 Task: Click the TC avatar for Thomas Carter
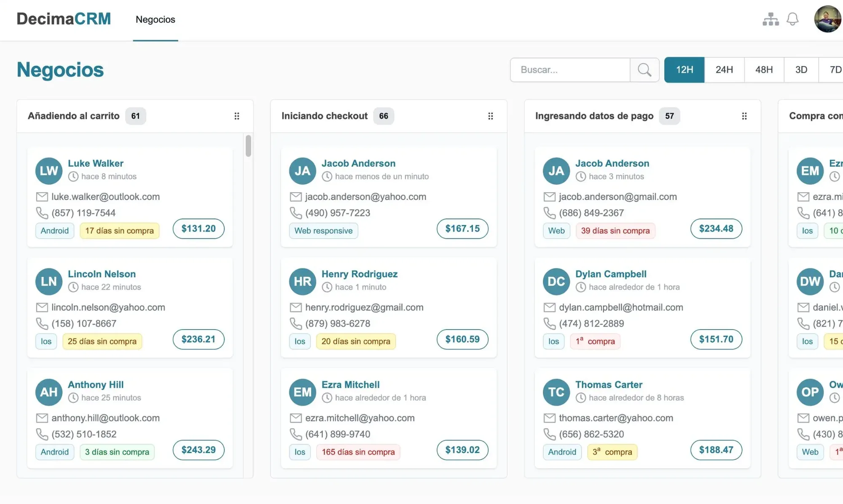tap(556, 392)
